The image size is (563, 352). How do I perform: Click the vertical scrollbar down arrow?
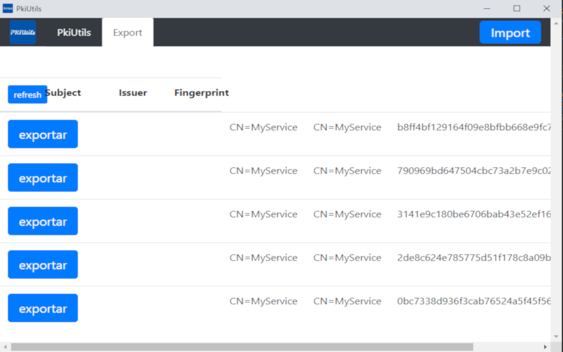556,337
